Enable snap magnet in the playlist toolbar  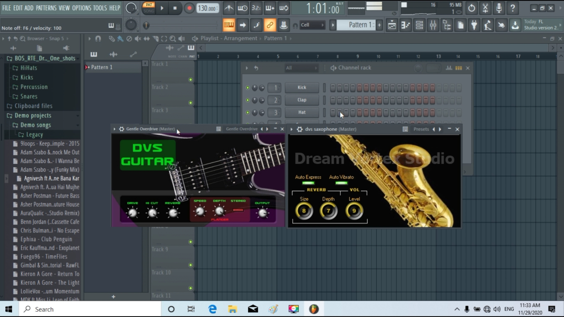[98, 38]
